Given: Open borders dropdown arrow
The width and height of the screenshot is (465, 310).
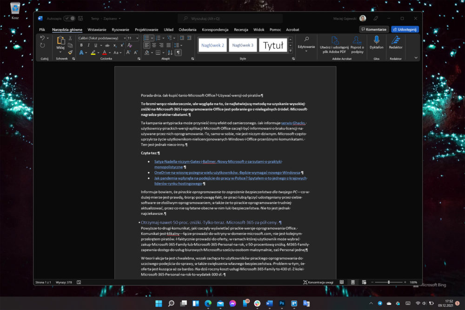Looking at the screenshot, I should 163,53.
